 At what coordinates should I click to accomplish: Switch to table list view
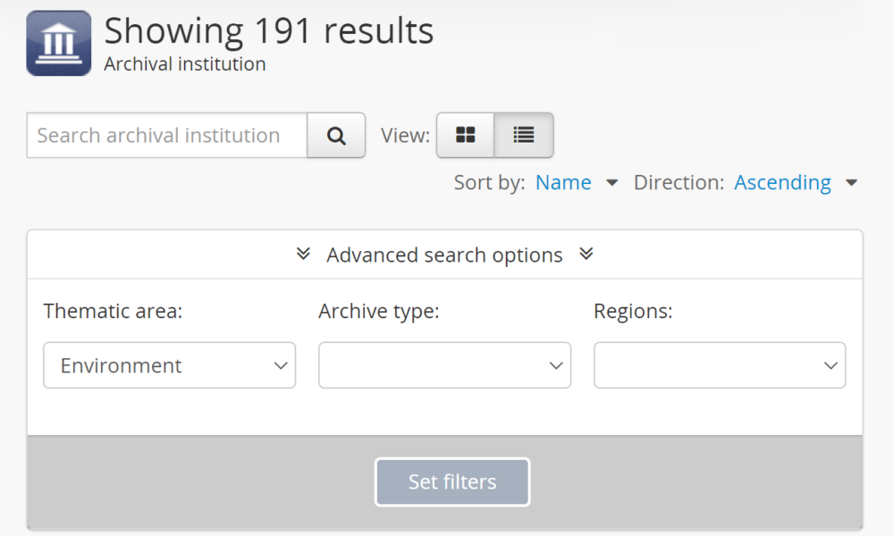coord(524,136)
